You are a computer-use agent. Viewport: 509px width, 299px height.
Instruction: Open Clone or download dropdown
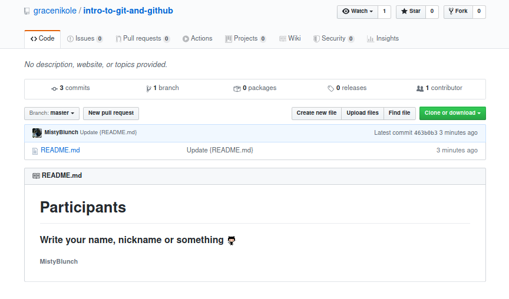click(x=452, y=113)
